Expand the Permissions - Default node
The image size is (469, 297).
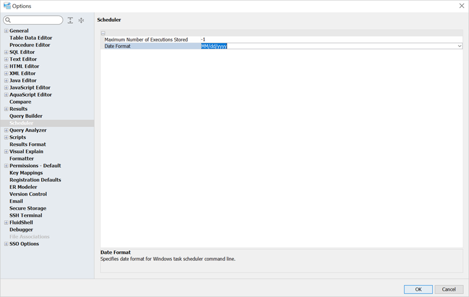point(6,166)
